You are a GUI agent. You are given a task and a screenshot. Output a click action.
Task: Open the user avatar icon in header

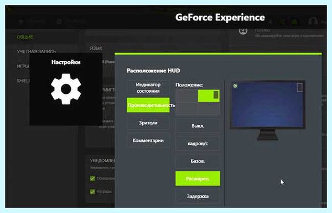tap(313, 22)
